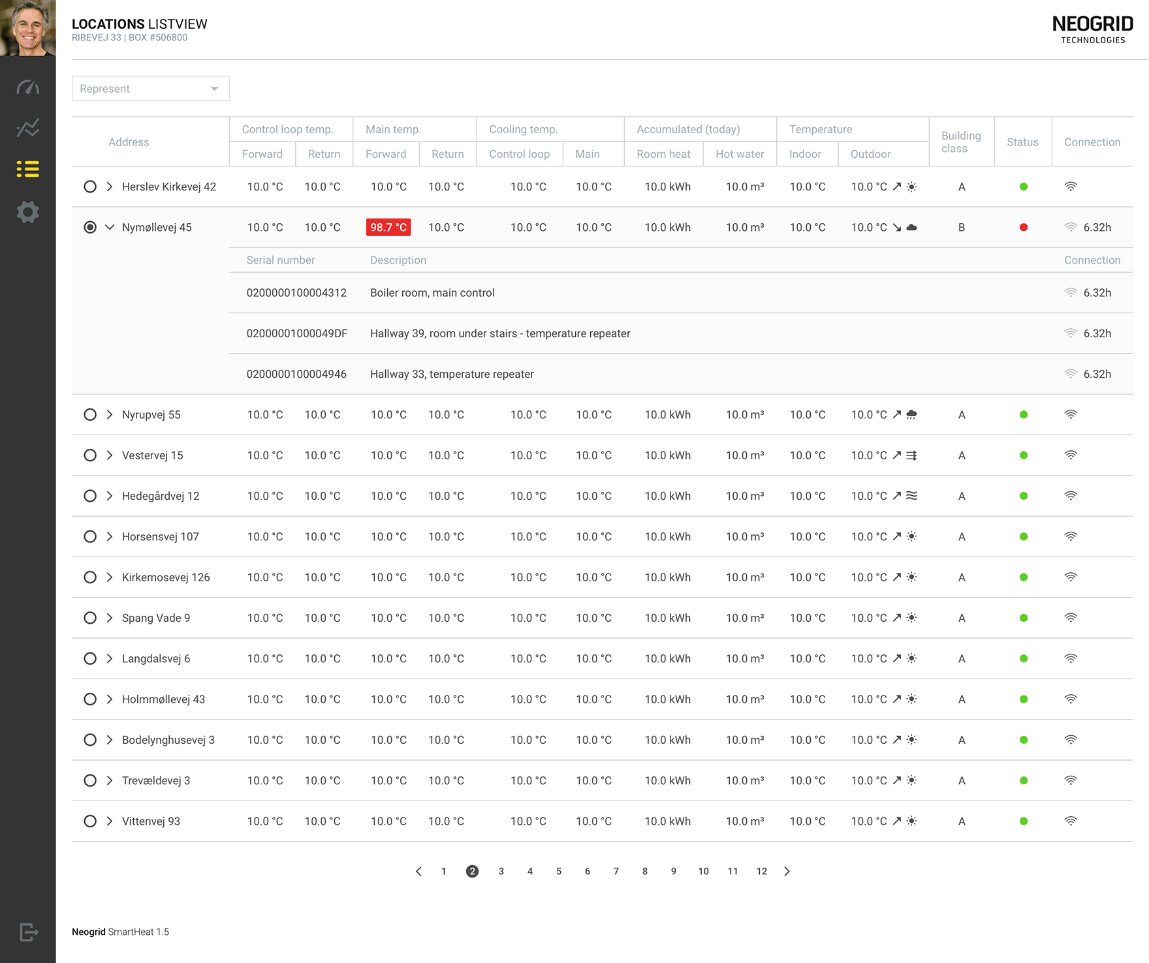Select the Herslev Kirkevej 42 radio button
This screenshot has height=963, width=1149.
[x=90, y=187]
